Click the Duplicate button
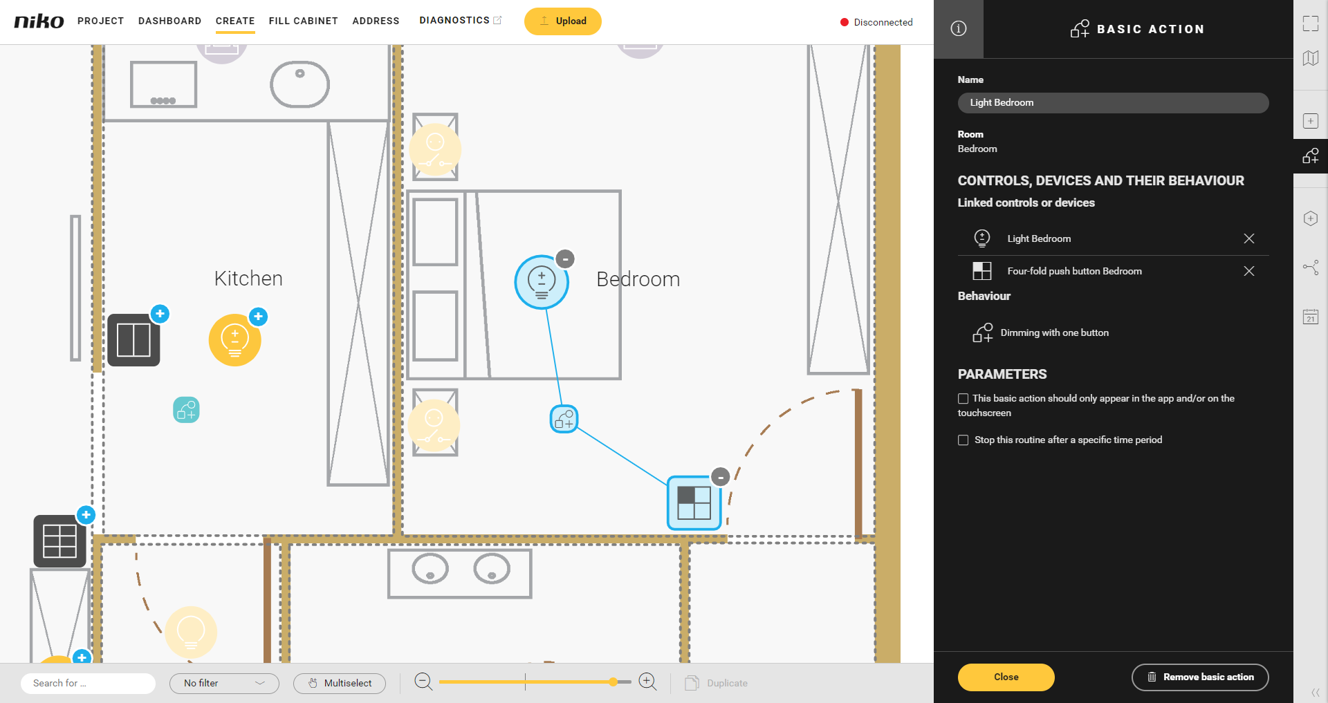 (717, 683)
